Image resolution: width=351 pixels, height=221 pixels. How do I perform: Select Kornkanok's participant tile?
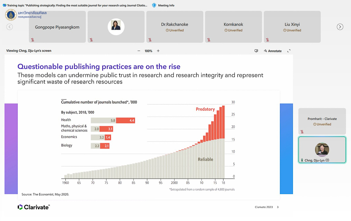click(x=233, y=27)
